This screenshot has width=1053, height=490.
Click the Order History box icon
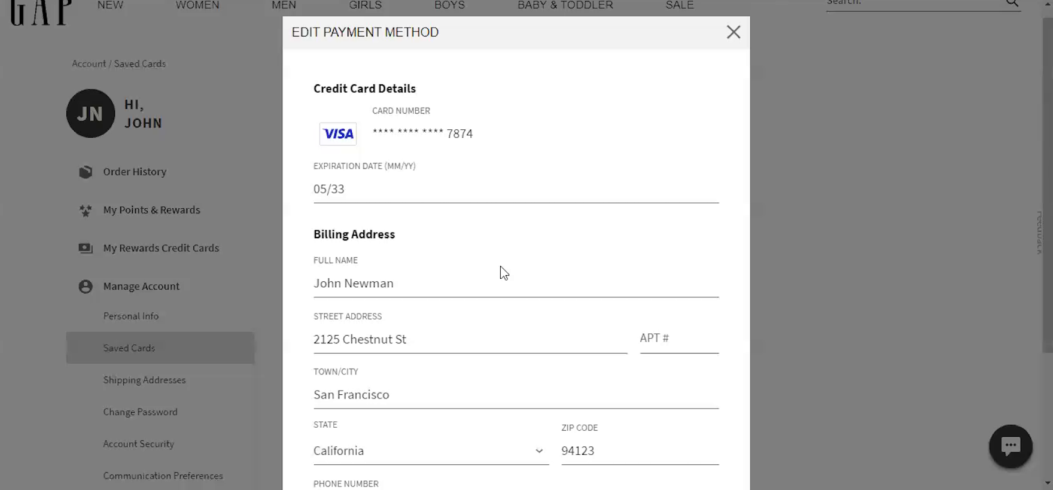[86, 172]
